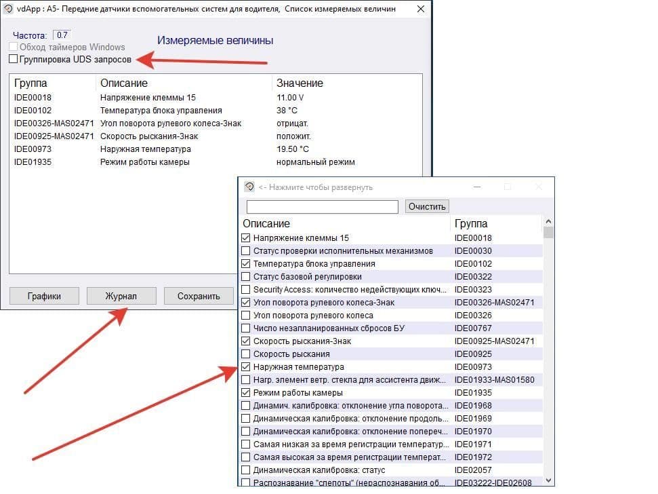
Task: Check 'Угол поворота рулевого колеса' IDE00326
Action: point(246,315)
